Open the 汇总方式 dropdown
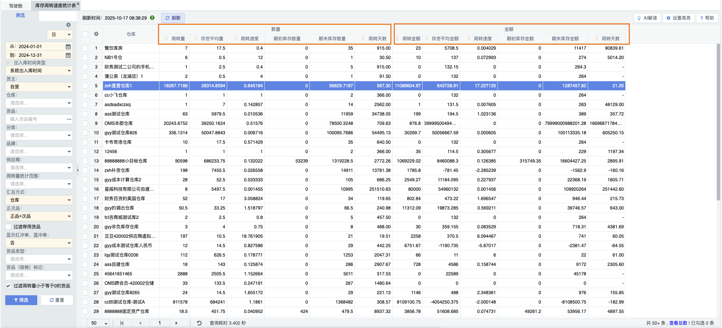This screenshot has height=328, width=722. point(69,200)
